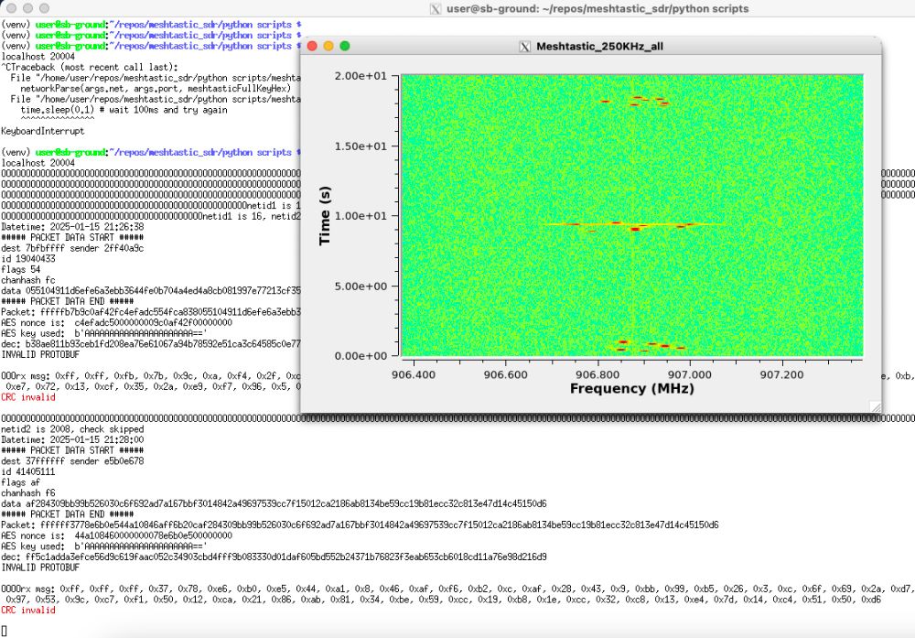The width and height of the screenshot is (915, 638).
Task: Click the '906.800' frequency tick label
Action: pyautogui.click(x=597, y=374)
